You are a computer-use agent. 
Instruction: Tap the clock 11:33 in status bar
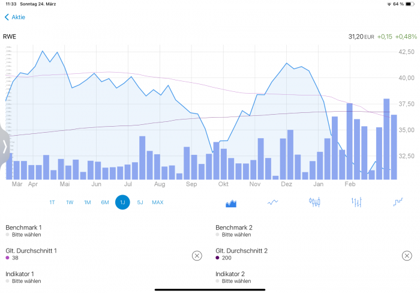tap(11, 4)
